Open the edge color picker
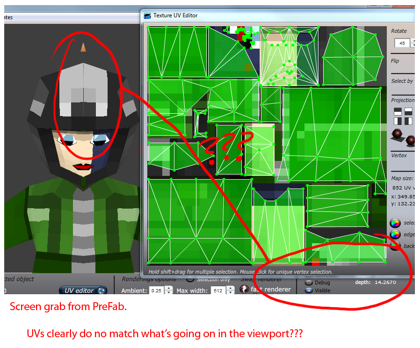This screenshot has height=348, width=420. pos(395,234)
